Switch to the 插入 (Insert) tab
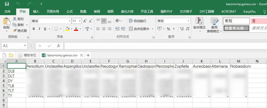Screen dimensions: 267x108 36,12
